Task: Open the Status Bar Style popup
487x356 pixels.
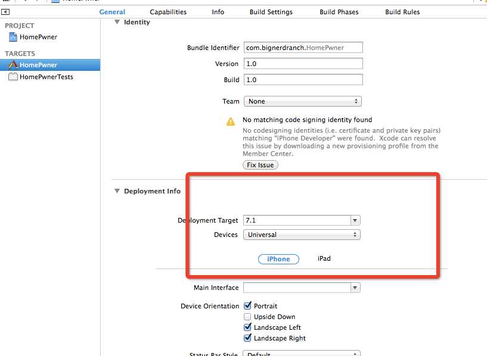Action: tap(302, 354)
